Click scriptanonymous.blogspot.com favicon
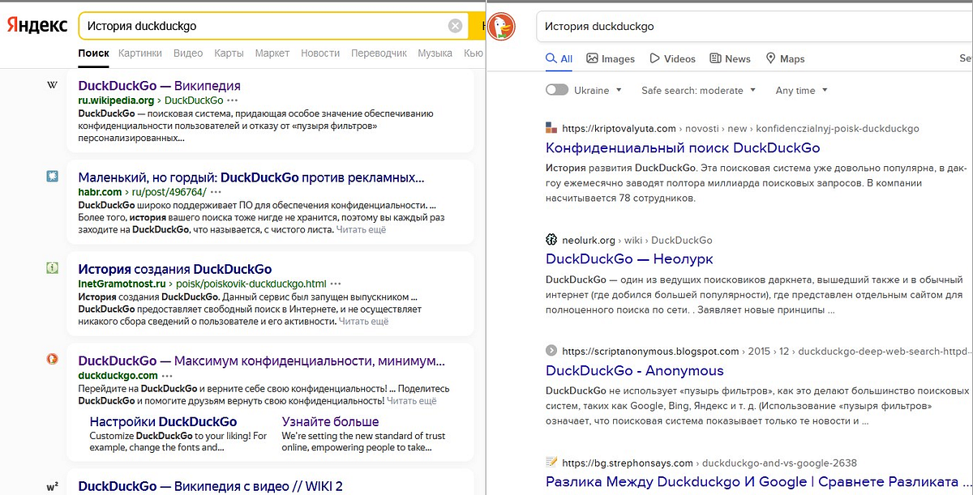The image size is (973, 495). tap(551, 352)
